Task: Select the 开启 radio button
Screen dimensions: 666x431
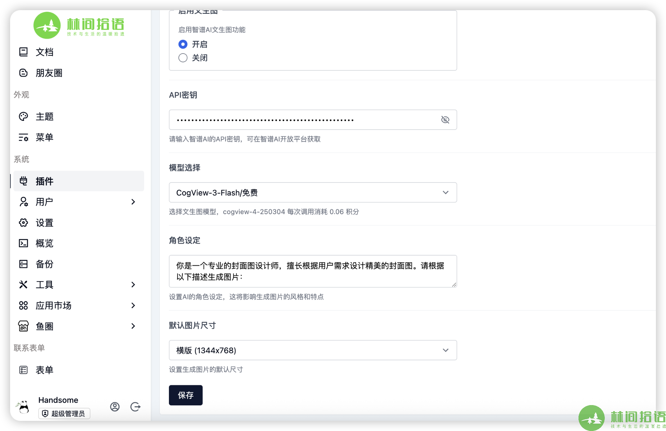Action: tap(183, 44)
